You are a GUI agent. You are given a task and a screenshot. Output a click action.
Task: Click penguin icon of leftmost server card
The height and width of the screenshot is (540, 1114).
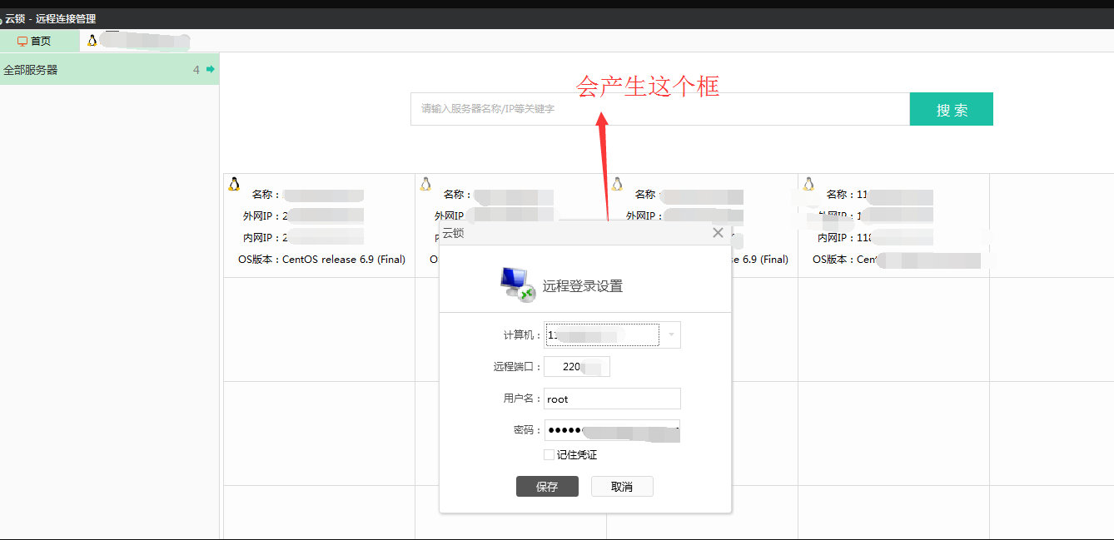234,184
